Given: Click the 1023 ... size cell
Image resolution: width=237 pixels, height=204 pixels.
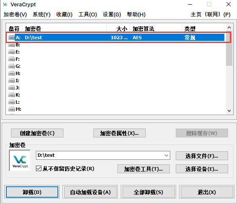Looking at the screenshot, I should [119, 38].
